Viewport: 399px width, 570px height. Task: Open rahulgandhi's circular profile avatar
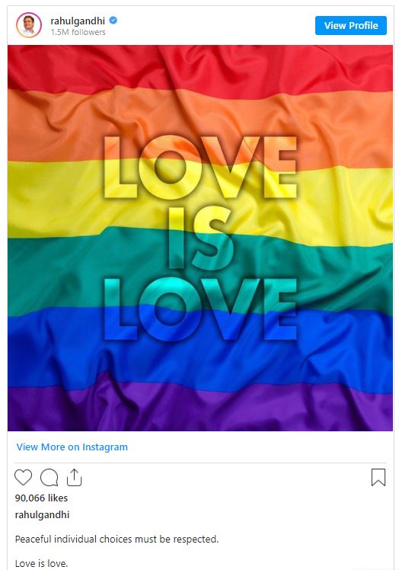(29, 25)
